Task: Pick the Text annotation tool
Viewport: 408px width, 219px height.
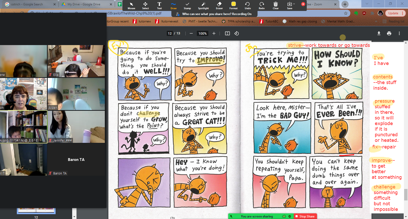Action: (x=159, y=6)
